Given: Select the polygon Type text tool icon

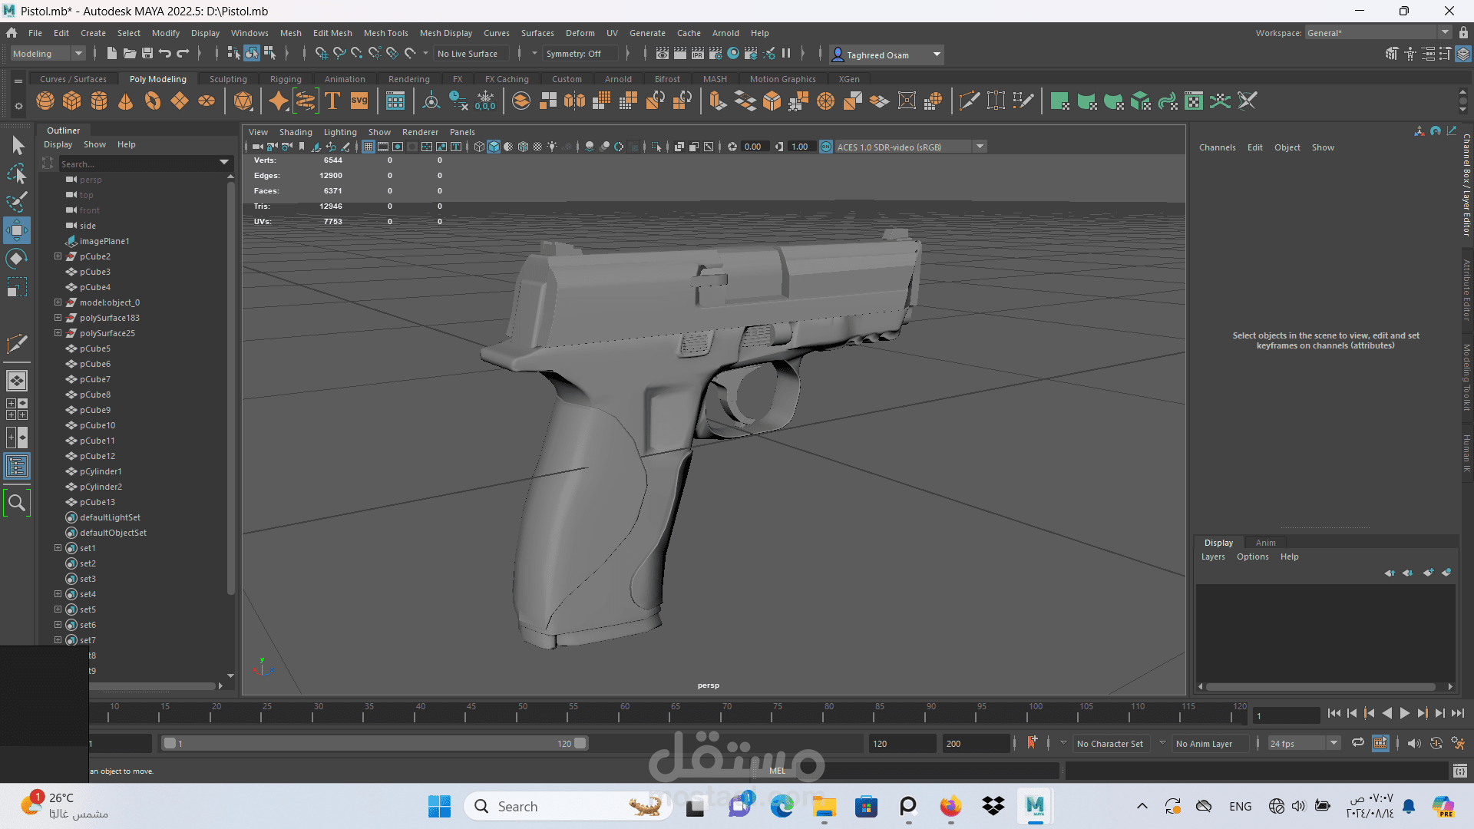Looking at the screenshot, I should pyautogui.click(x=332, y=101).
